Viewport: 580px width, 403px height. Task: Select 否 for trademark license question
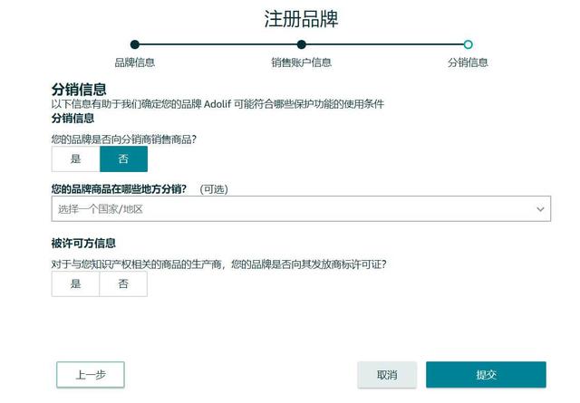pos(123,284)
